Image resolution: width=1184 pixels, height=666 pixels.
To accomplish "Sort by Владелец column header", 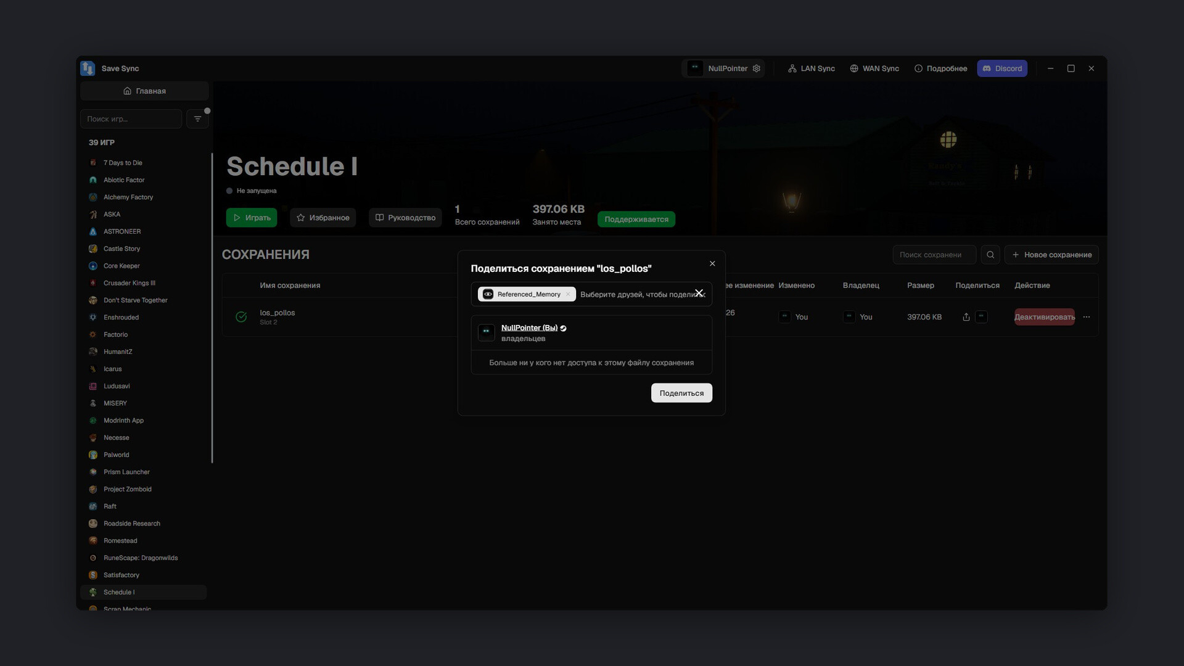I will point(861,286).
